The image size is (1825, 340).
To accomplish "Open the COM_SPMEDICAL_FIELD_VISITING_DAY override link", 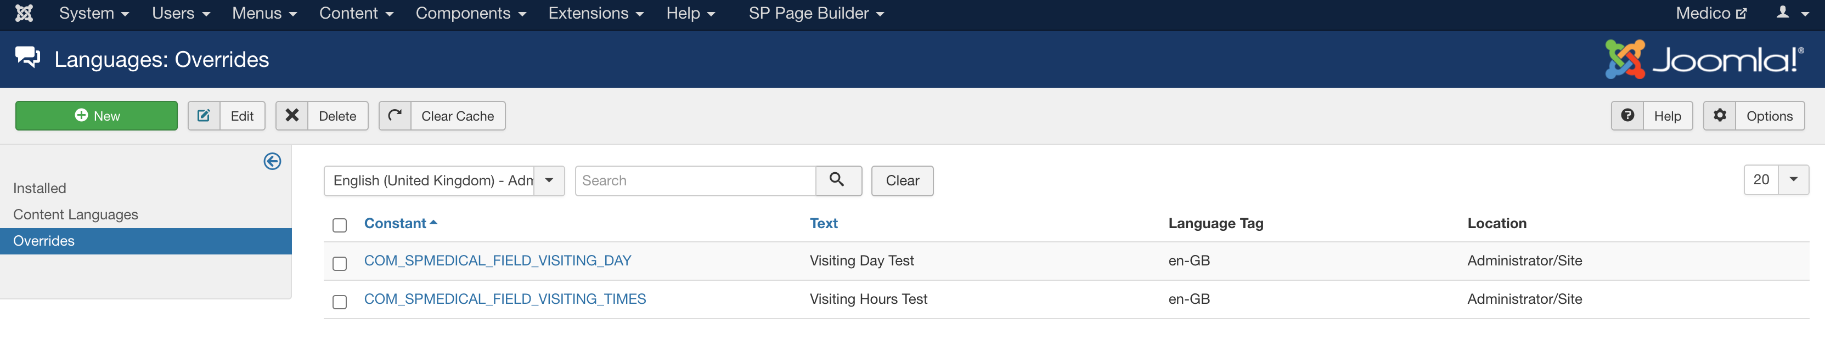I will [x=497, y=260].
